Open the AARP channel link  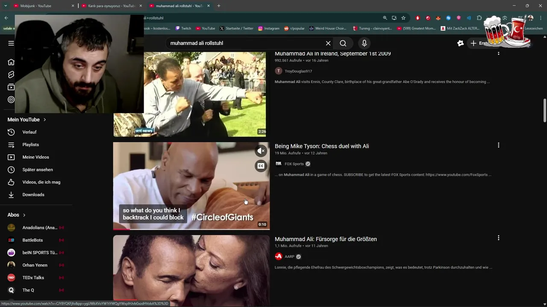(x=289, y=257)
